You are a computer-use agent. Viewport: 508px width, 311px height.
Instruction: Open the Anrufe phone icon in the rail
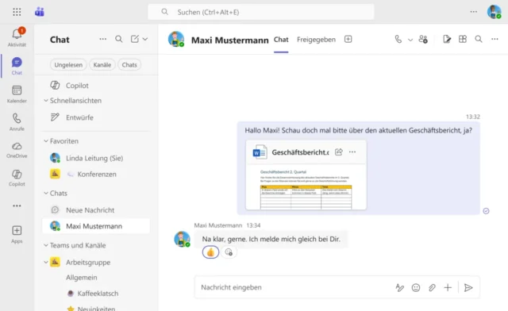click(x=17, y=118)
